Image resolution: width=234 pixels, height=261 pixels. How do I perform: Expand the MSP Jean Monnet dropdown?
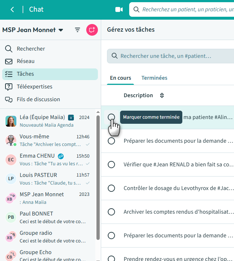(61, 30)
